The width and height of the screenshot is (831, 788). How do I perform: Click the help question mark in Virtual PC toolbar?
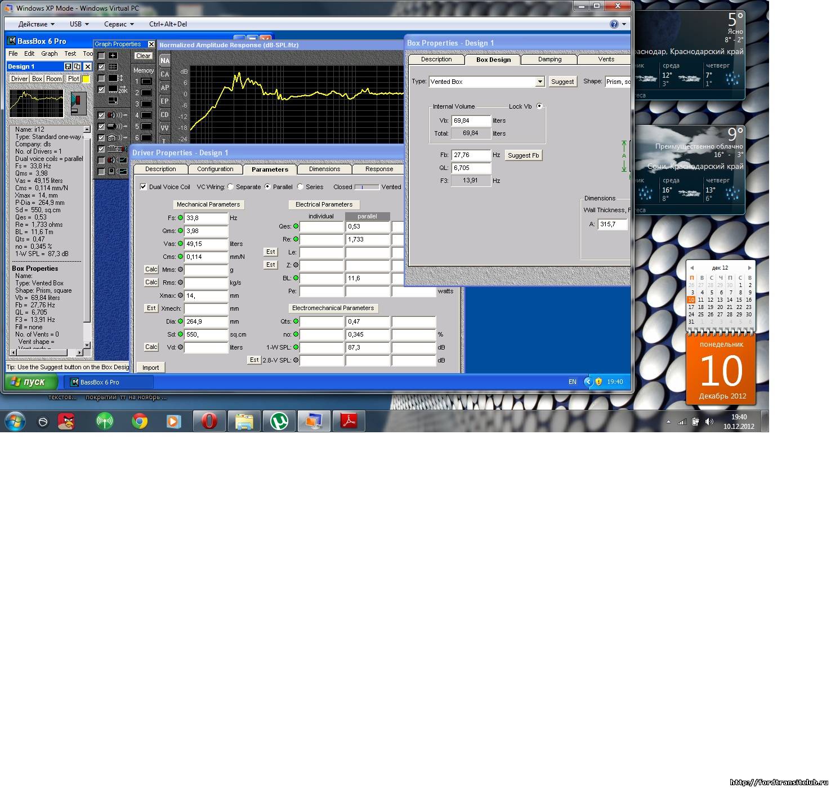(x=614, y=24)
